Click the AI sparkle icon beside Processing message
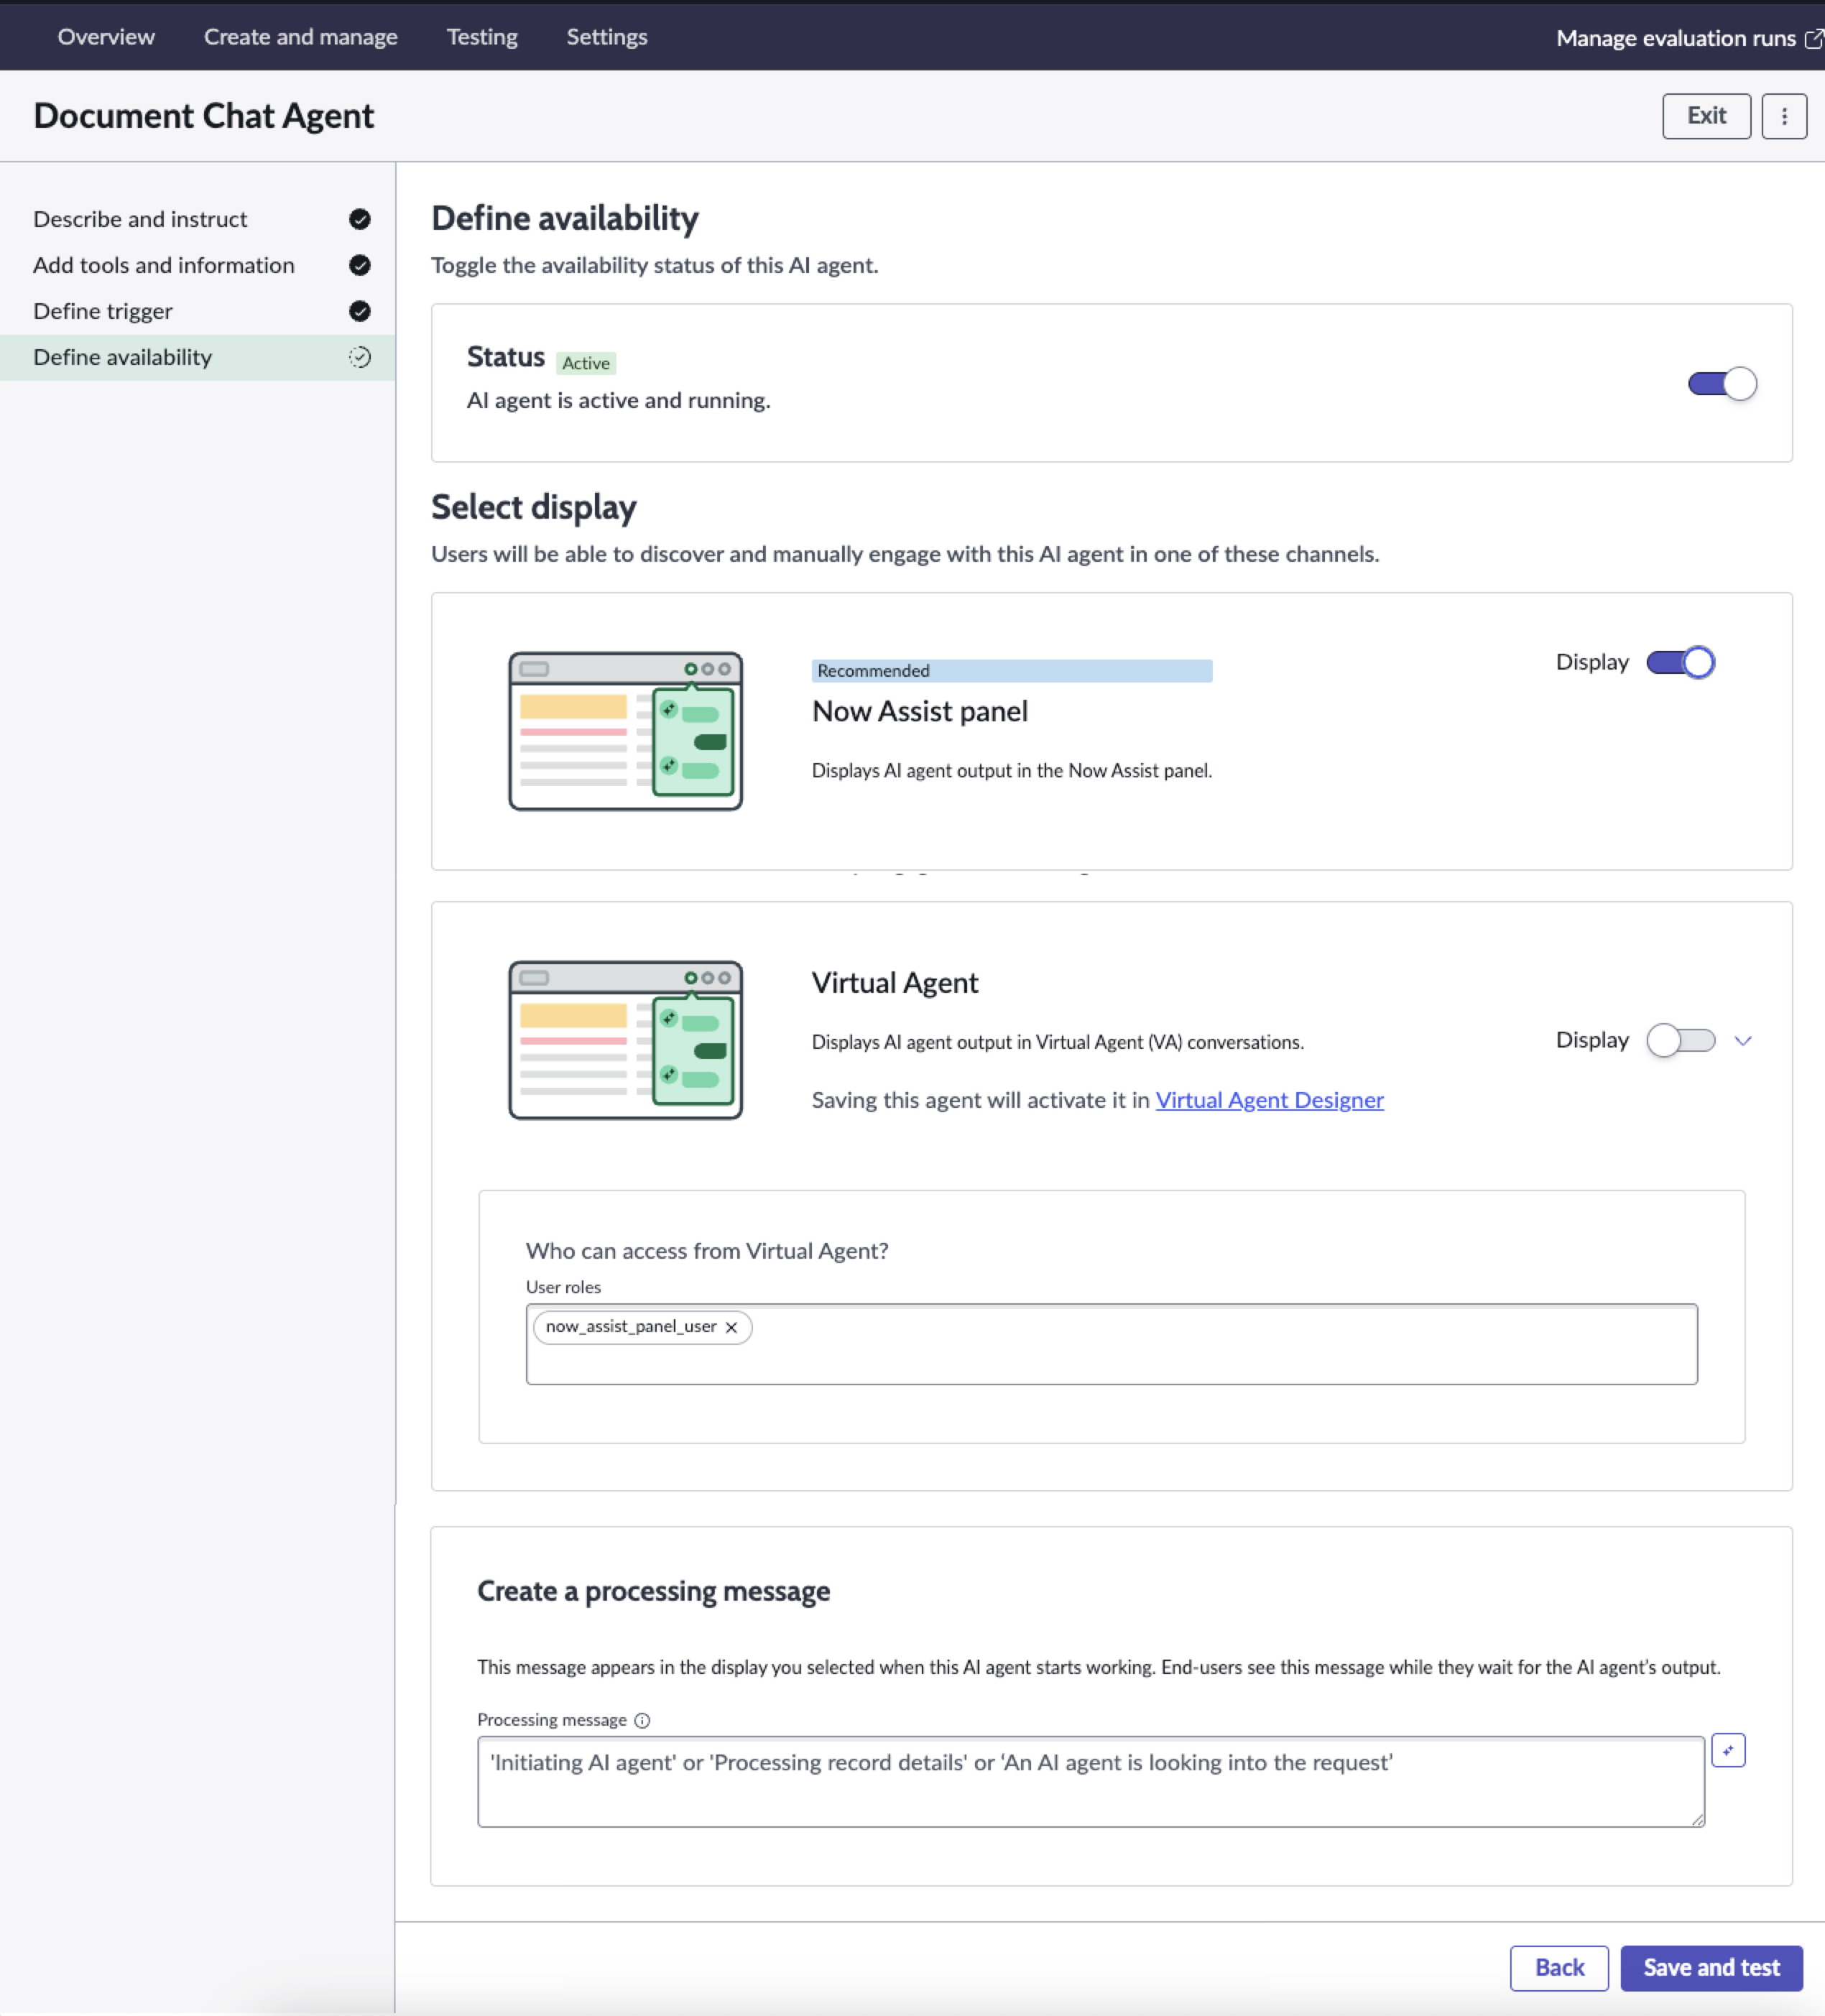The height and width of the screenshot is (2016, 1825). [x=1727, y=1750]
